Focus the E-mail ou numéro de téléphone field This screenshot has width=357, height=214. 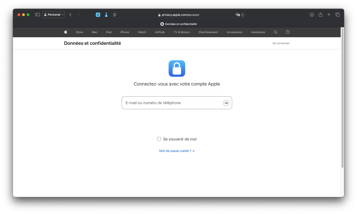point(177,103)
